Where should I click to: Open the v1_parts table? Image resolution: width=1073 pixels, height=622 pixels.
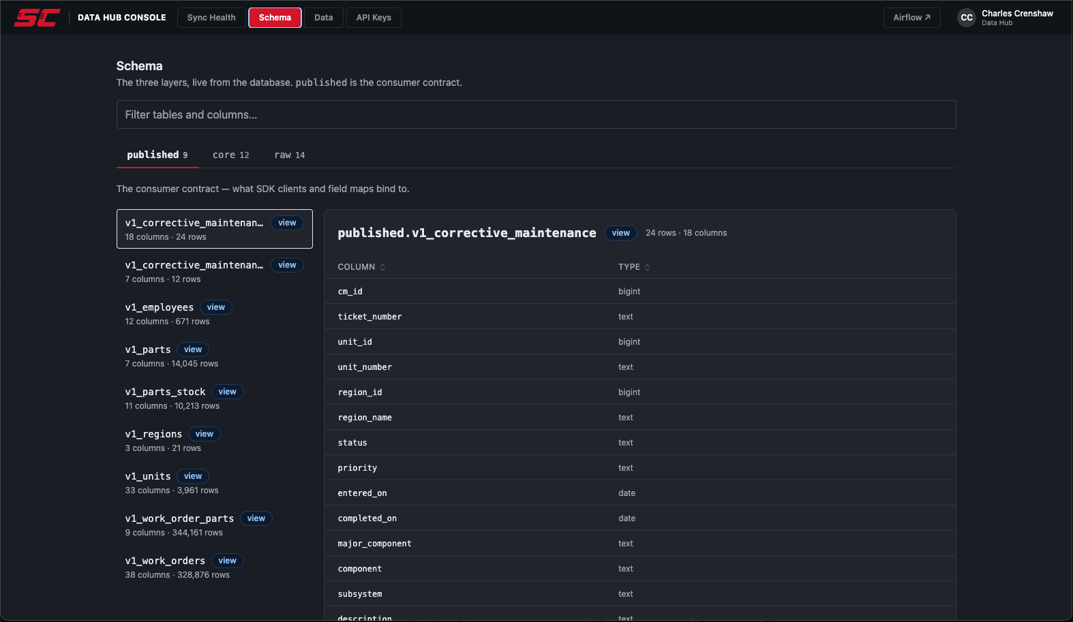click(x=215, y=356)
